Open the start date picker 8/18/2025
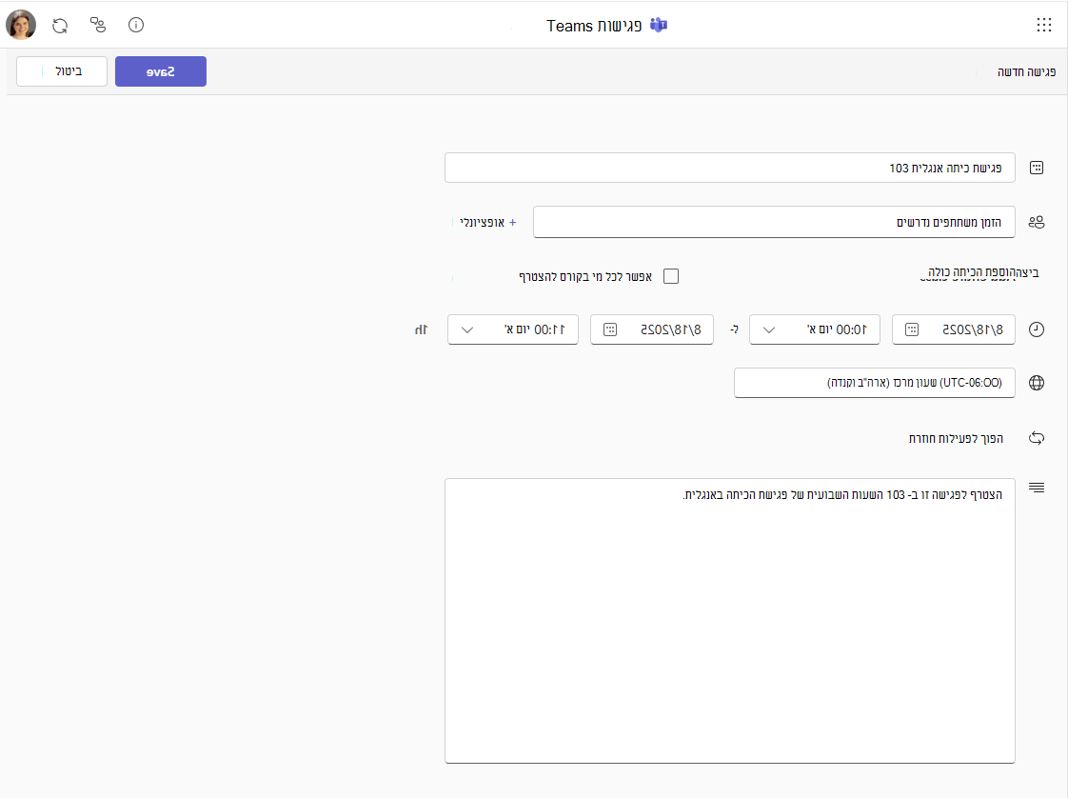Image resolution: width=1068 pixels, height=798 pixels. (x=954, y=329)
